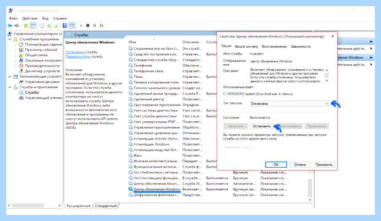Select the Общие папки icon in the tree
The image size is (381, 221).
tap(21, 55)
